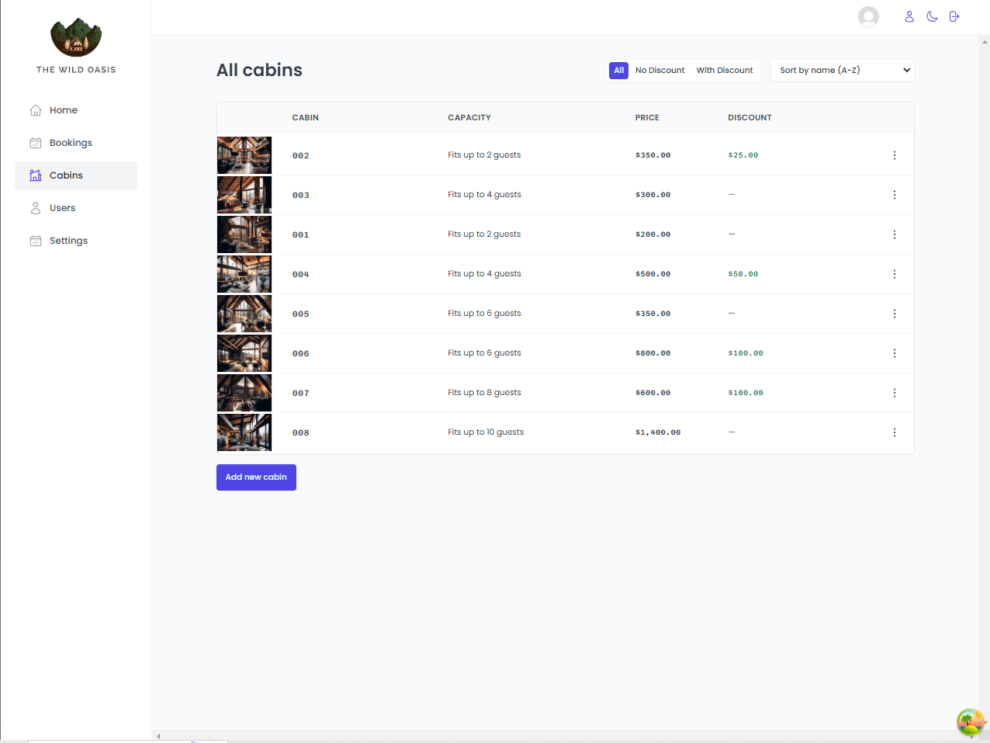Navigate to the Users page link

coord(62,208)
